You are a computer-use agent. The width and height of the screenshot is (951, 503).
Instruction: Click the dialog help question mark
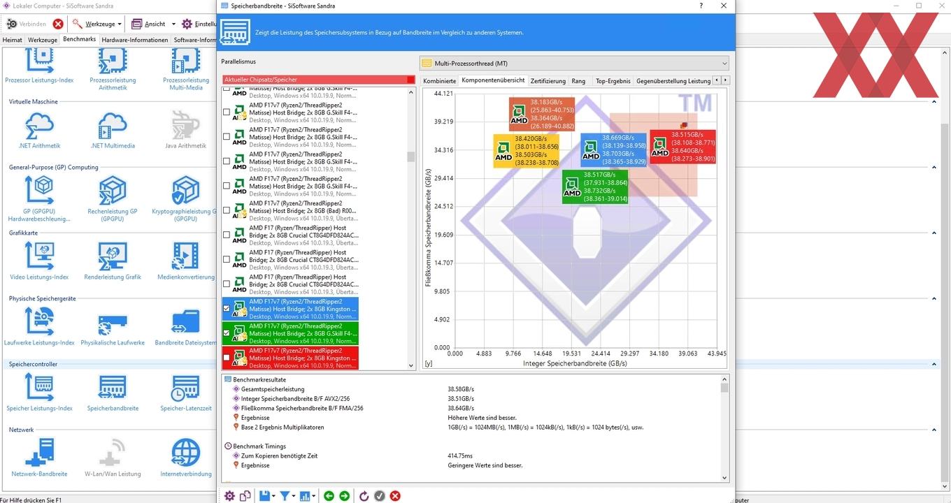click(701, 6)
